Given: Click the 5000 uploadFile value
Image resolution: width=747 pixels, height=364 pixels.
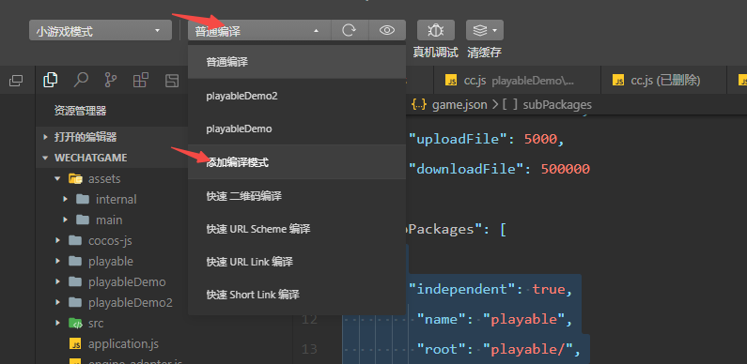Looking at the screenshot, I should click(x=540, y=140).
